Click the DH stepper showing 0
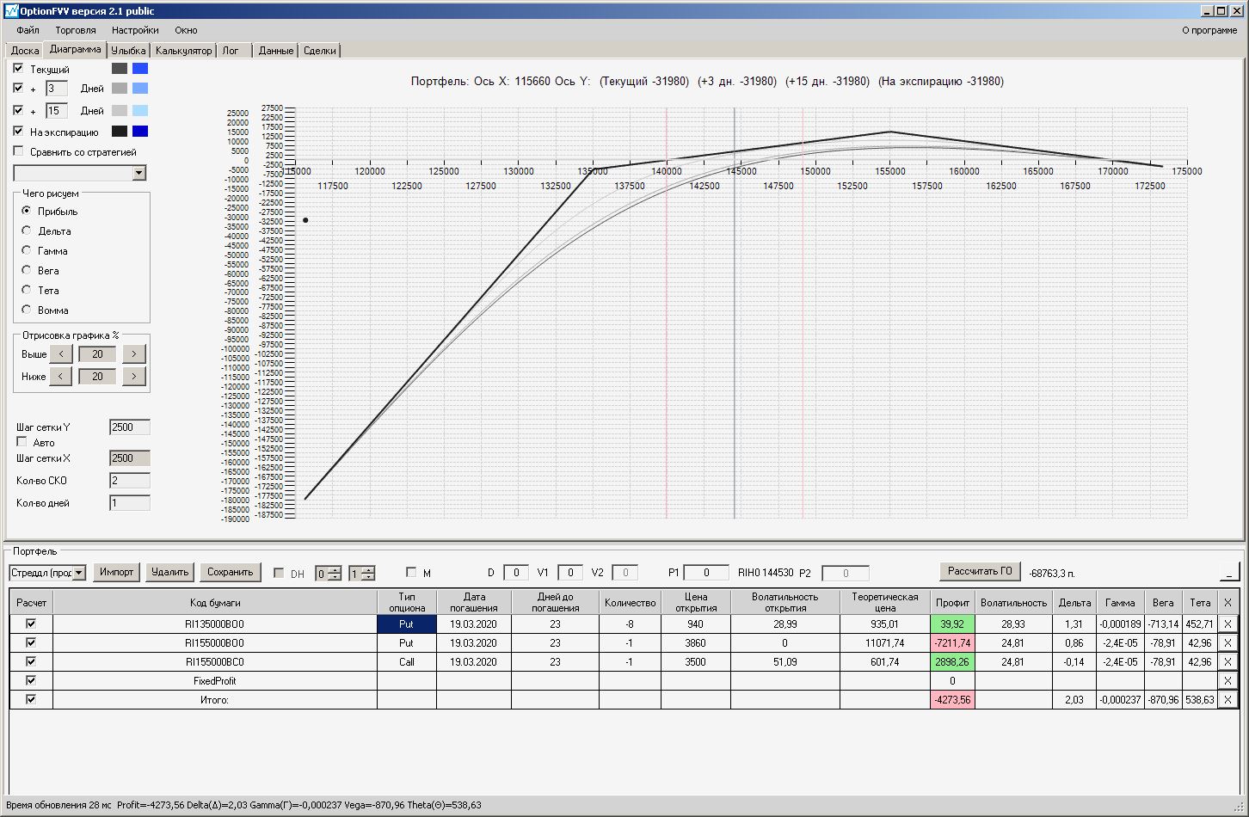Image resolution: width=1249 pixels, height=817 pixels. click(328, 573)
